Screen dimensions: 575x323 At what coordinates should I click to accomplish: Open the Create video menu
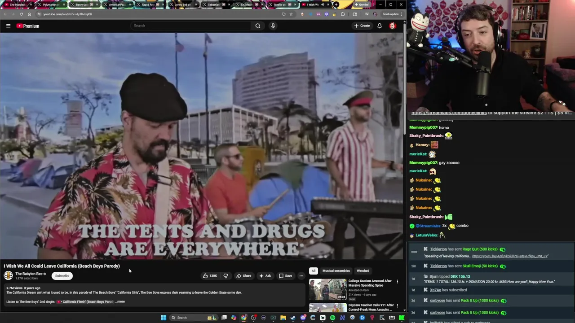362,26
